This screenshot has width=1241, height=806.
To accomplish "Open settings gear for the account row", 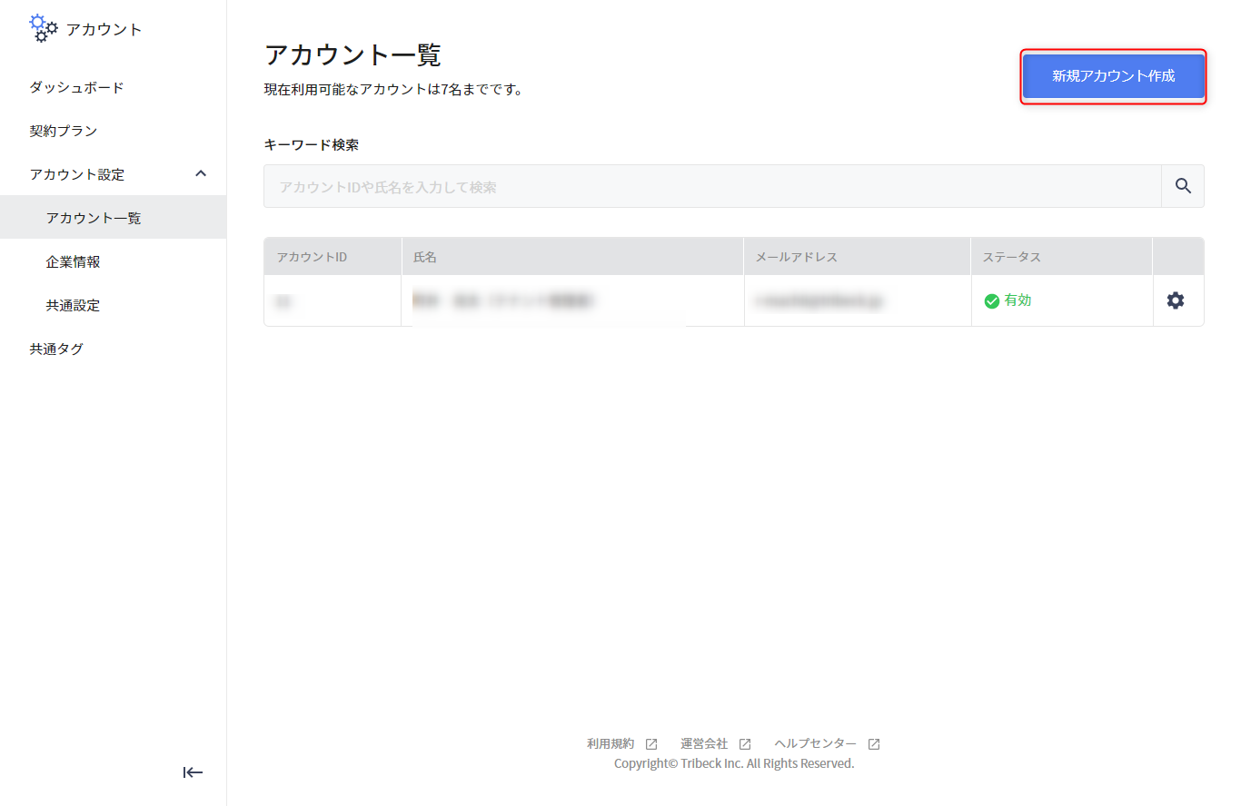I will [x=1177, y=300].
